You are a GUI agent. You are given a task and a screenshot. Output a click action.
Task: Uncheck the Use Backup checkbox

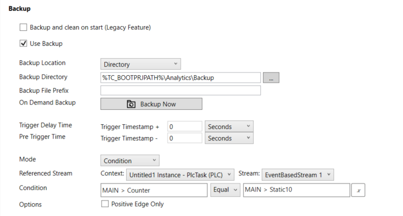(x=24, y=44)
